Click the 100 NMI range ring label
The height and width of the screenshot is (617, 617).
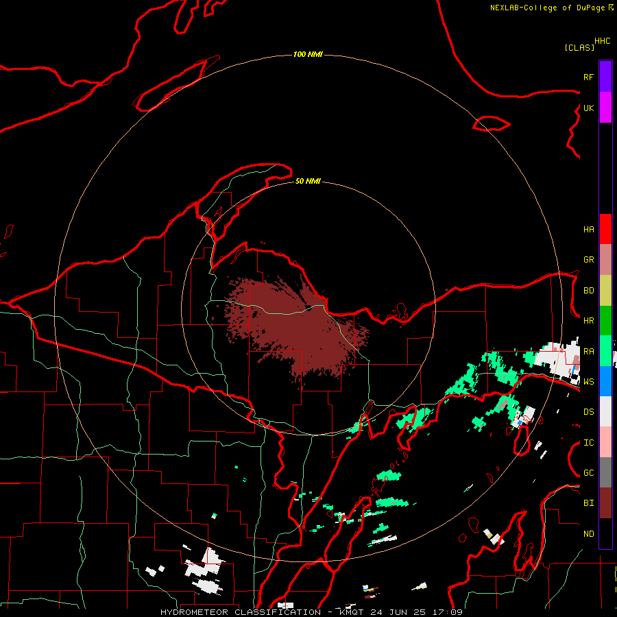tap(308, 54)
